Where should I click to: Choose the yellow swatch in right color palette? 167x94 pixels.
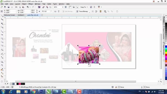(166, 53)
